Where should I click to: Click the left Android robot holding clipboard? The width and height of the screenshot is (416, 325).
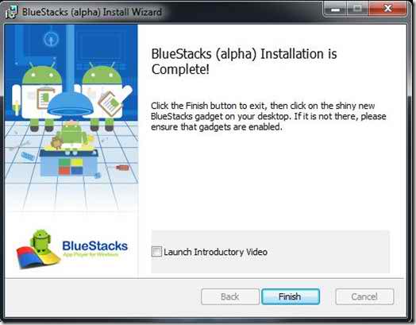(38, 97)
